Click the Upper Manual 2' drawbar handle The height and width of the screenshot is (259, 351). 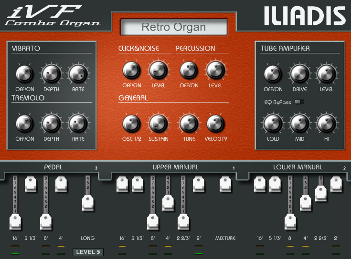click(x=199, y=184)
